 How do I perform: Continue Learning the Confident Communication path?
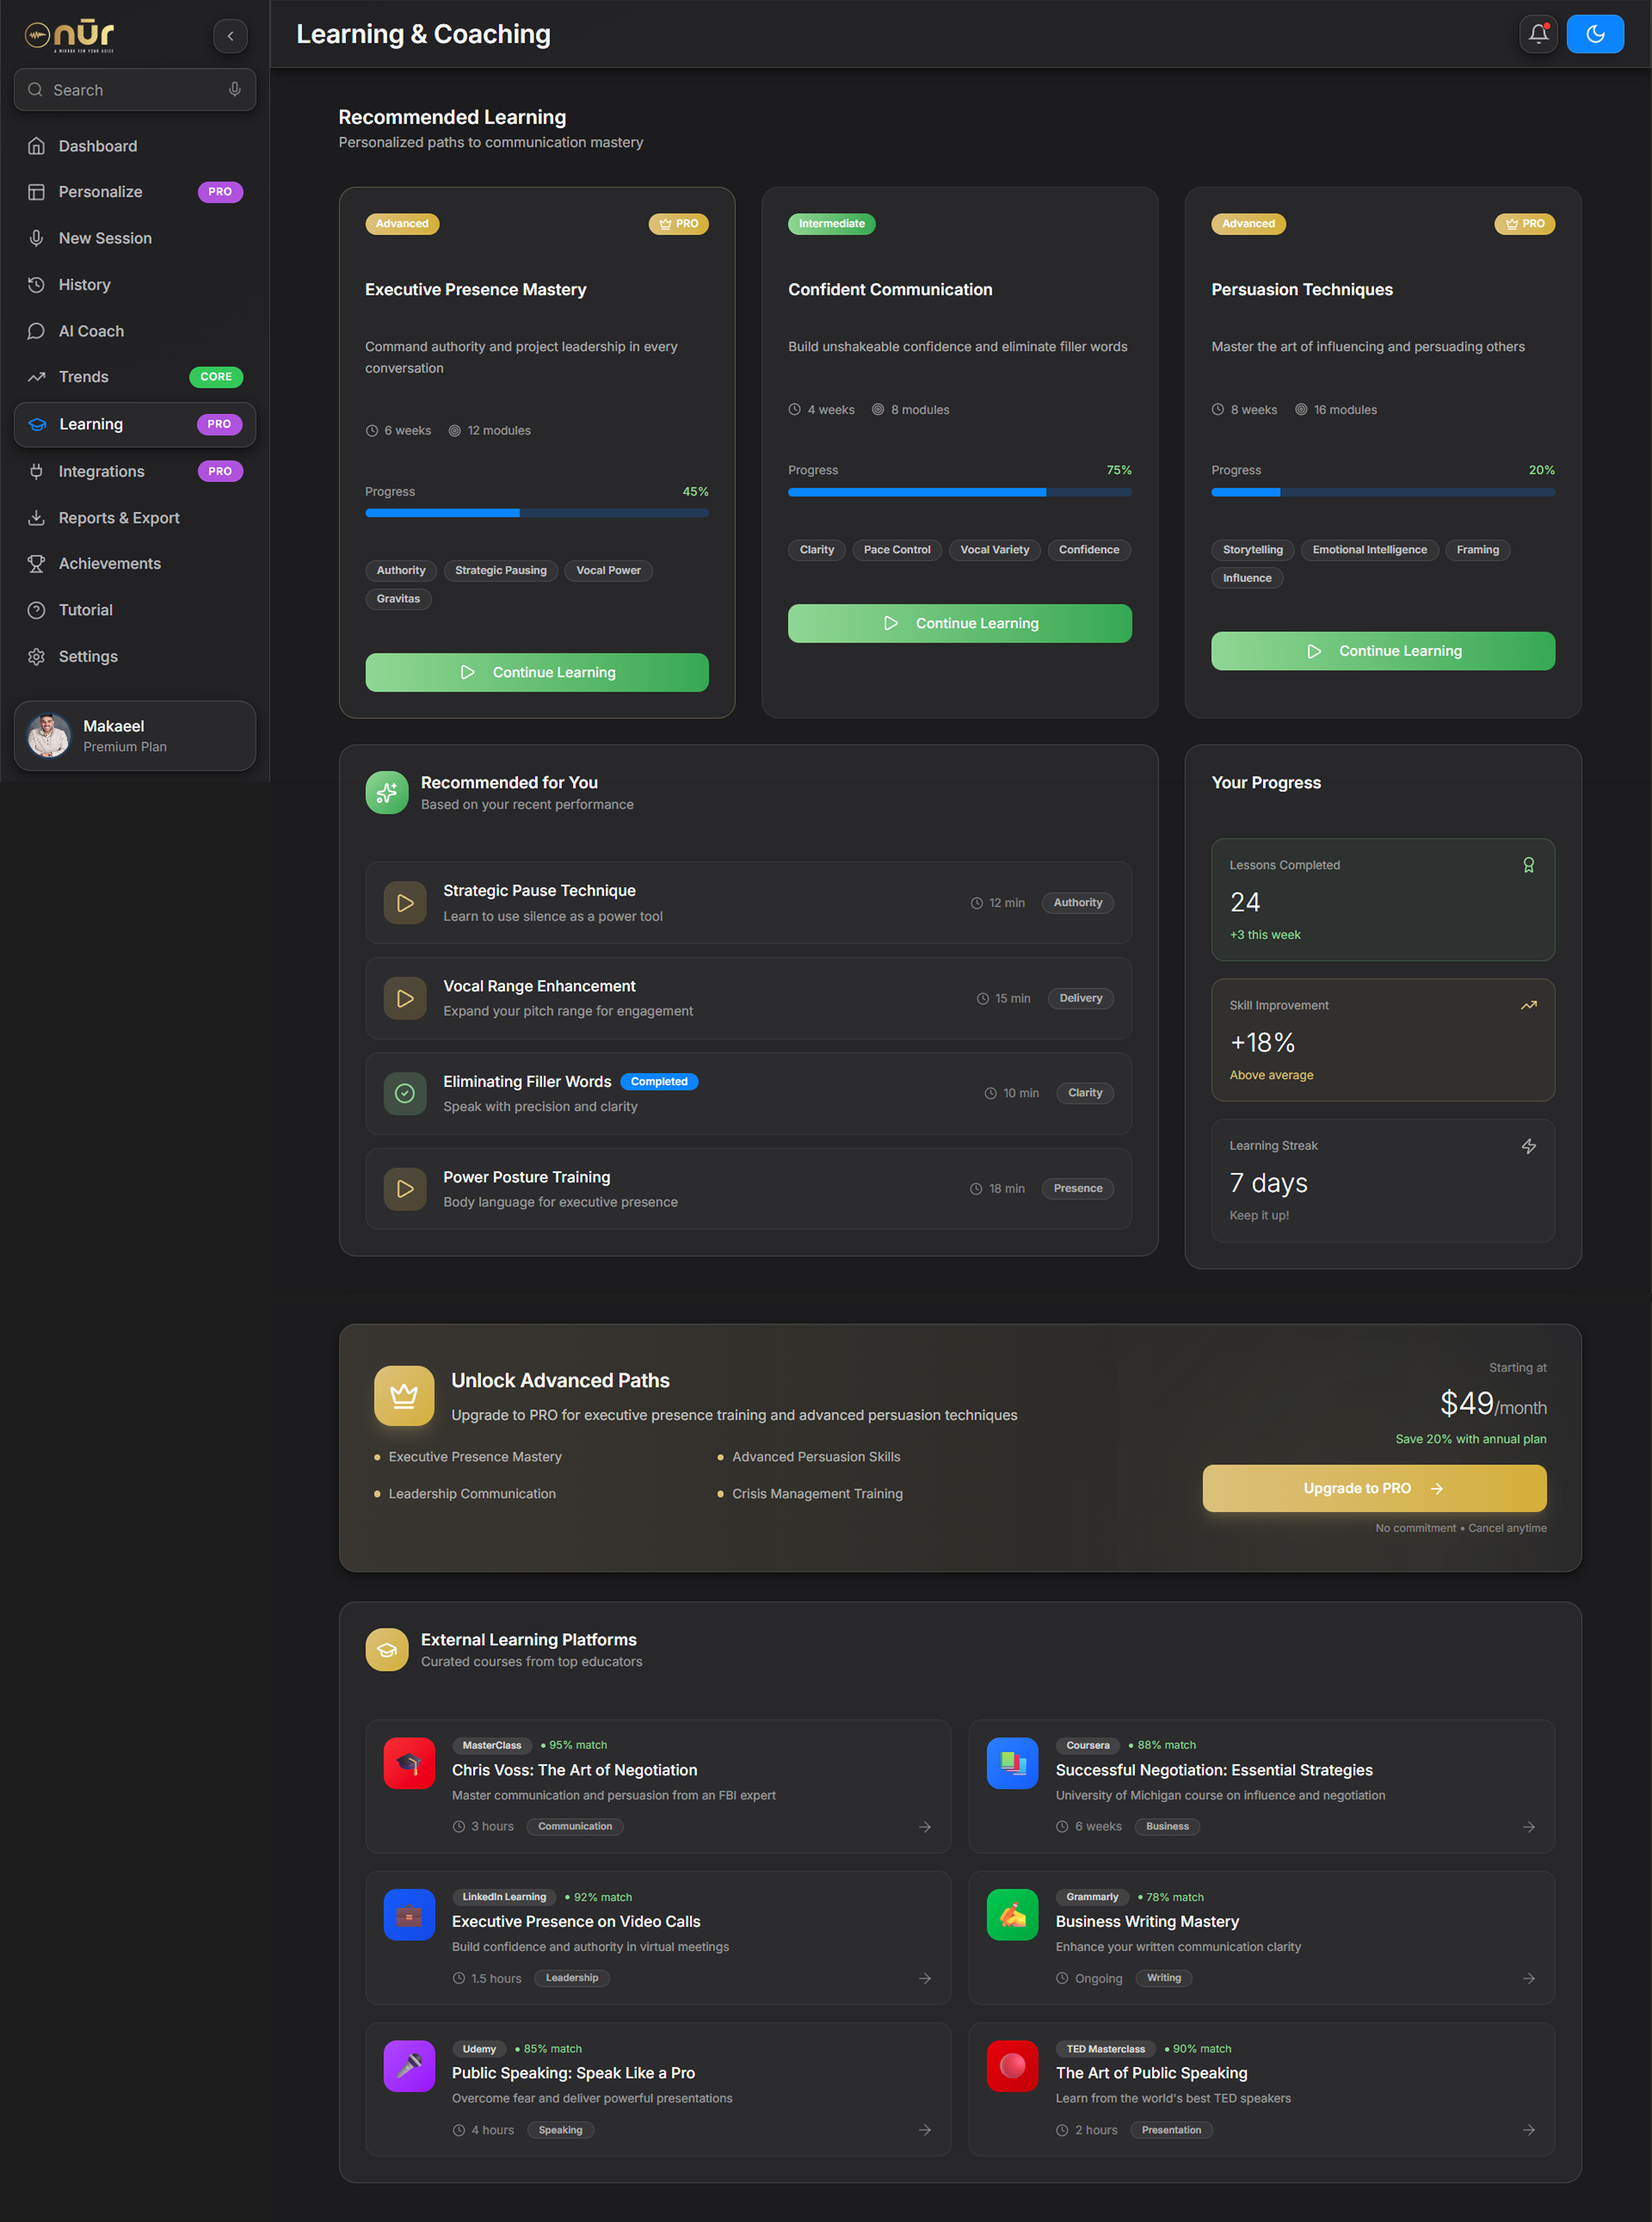pos(959,623)
